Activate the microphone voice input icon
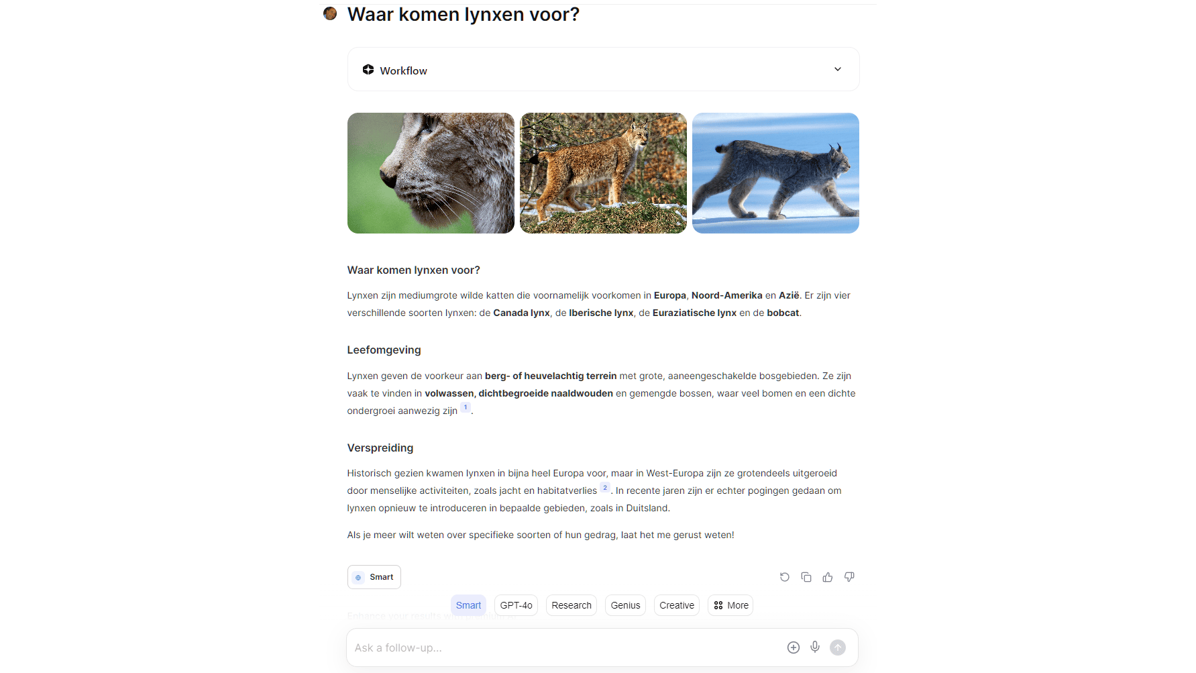Screen dimensions: 1196x673 pos(815,647)
